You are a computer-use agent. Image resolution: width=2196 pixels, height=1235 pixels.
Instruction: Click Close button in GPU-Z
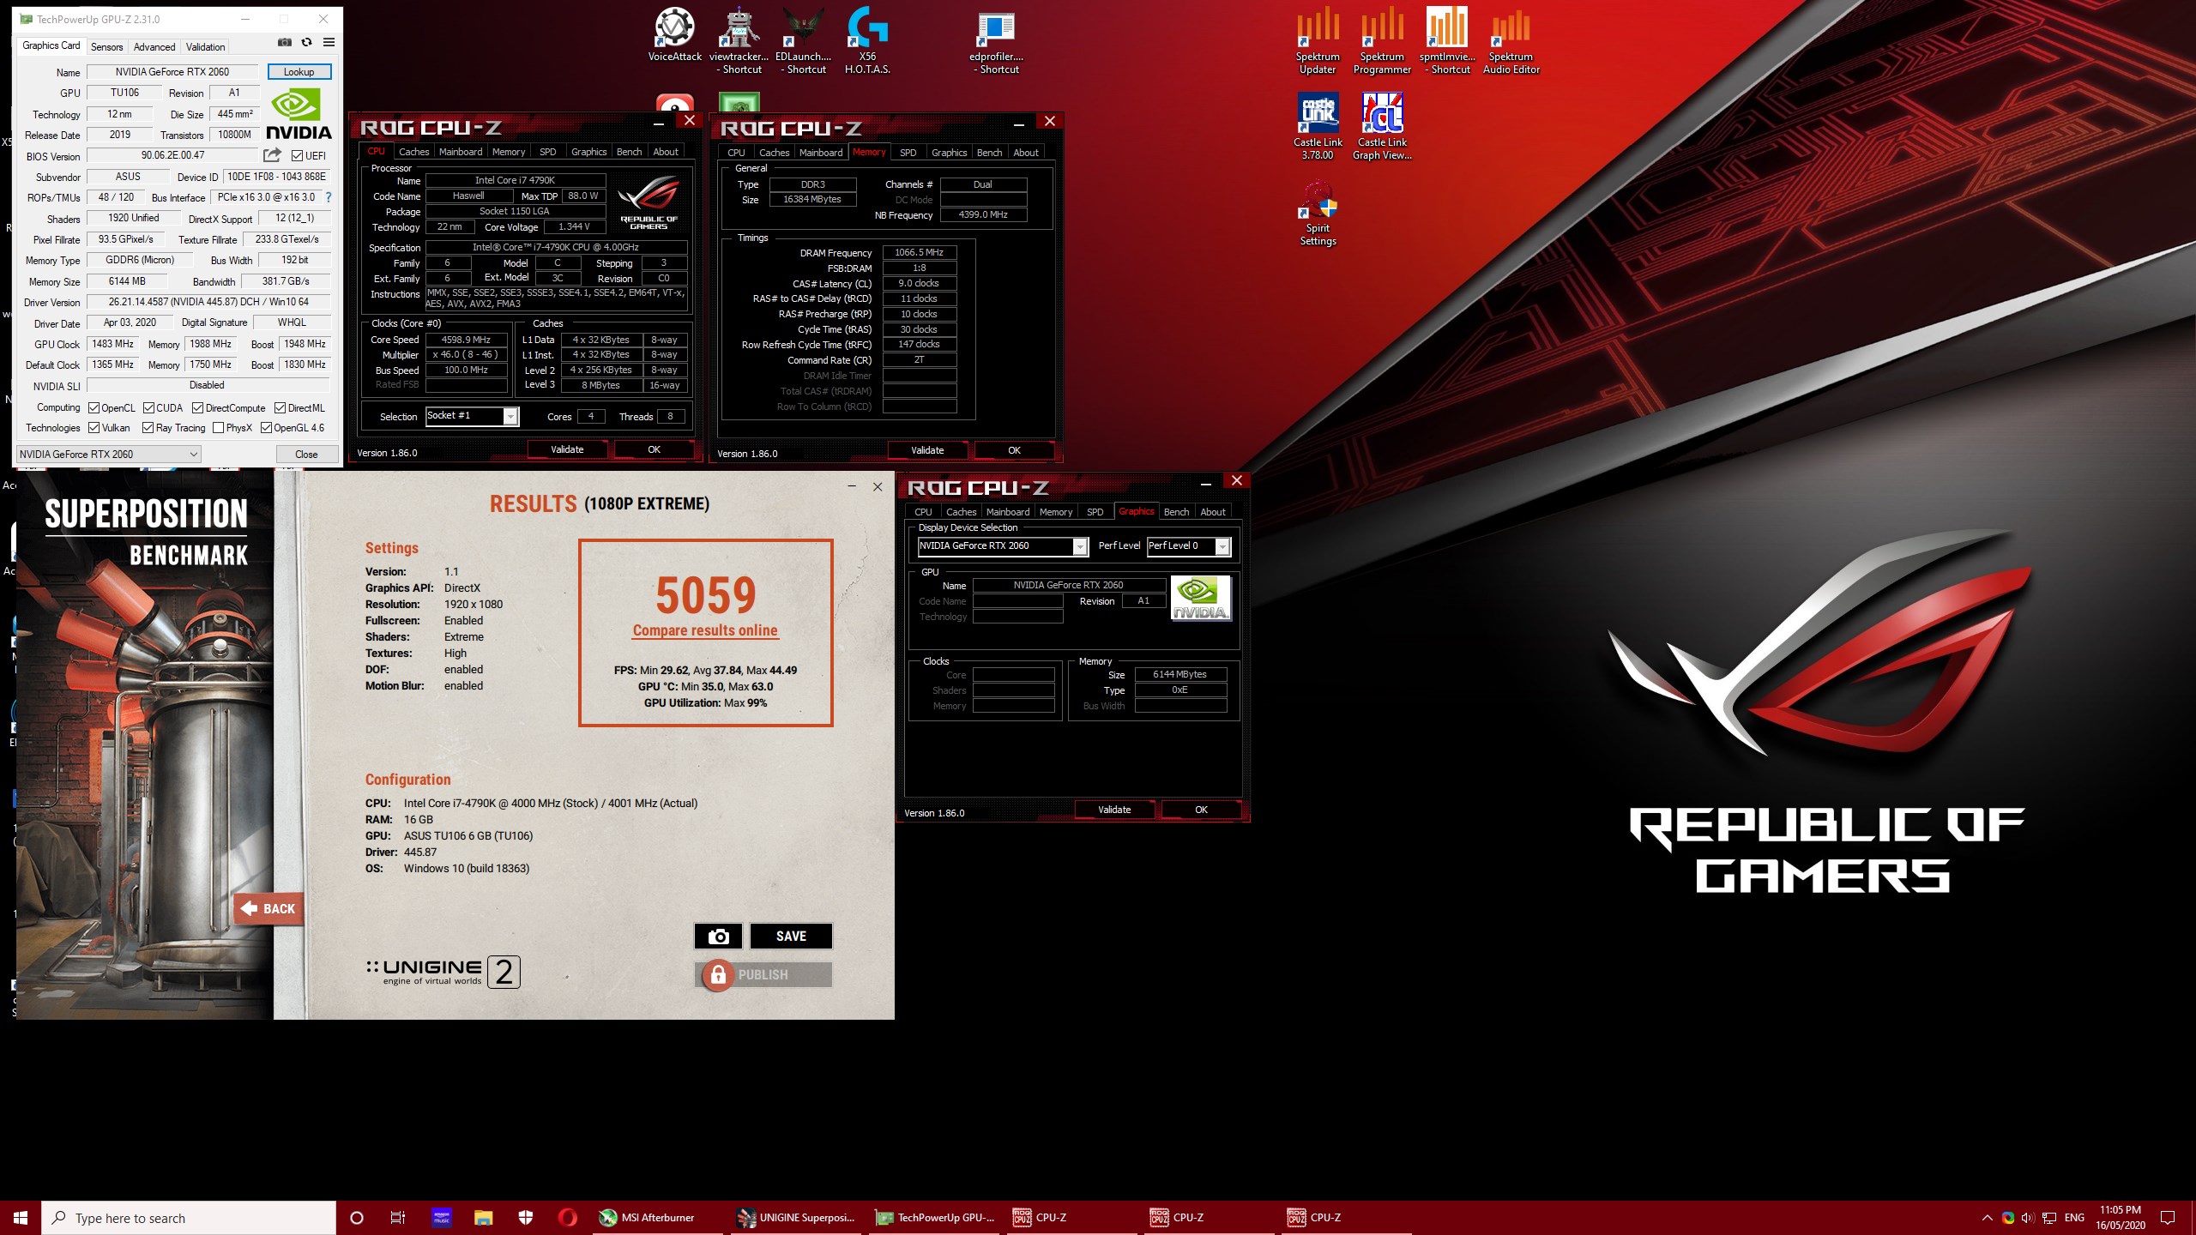point(306,455)
